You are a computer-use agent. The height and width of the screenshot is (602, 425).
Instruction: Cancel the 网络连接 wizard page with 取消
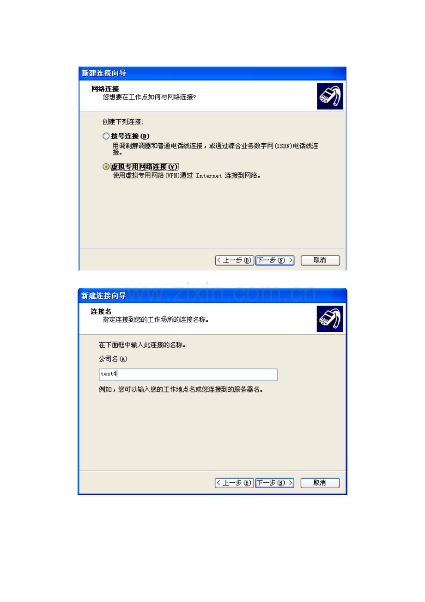[320, 260]
